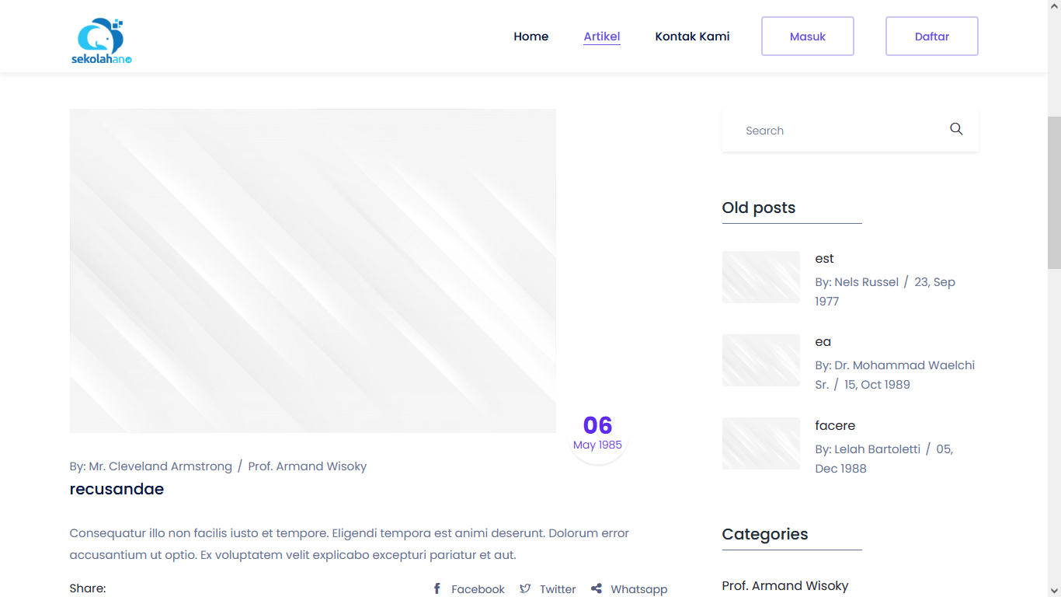The width and height of the screenshot is (1061, 597).
Task: Share the post via Facebook icon
Action: click(x=437, y=589)
